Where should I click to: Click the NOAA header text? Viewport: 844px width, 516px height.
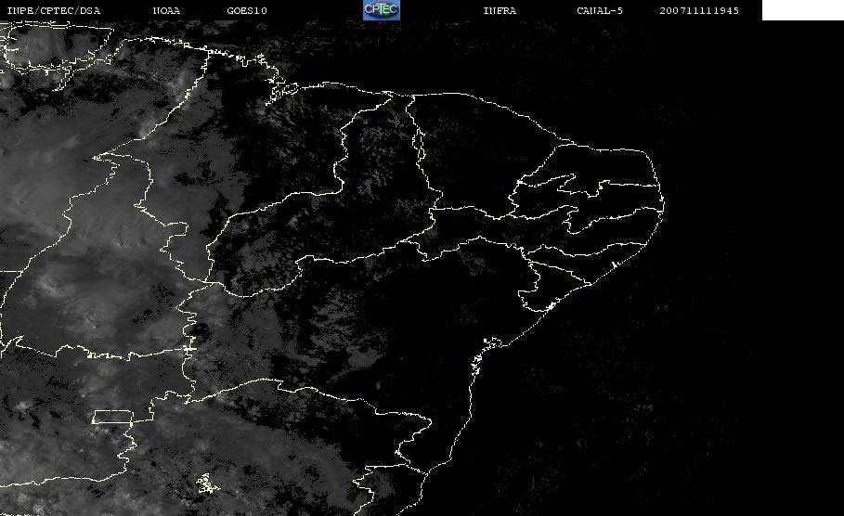point(166,11)
